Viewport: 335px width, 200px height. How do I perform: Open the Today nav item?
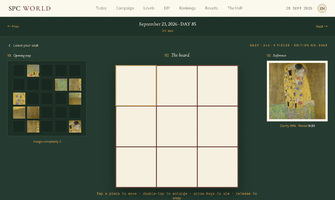(x=101, y=8)
